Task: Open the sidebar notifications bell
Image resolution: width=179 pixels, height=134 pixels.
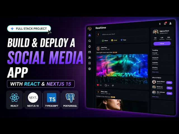Action: pyautogui.click(x=89, y=47)
